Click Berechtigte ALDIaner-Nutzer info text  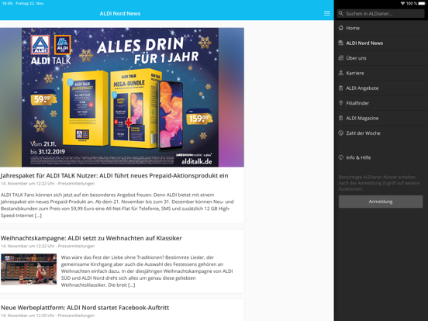click(379, 183)
